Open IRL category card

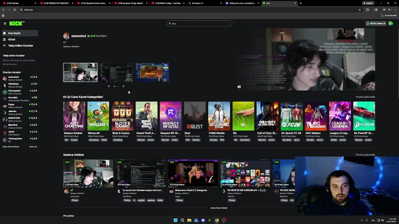(x=243, y=116)
